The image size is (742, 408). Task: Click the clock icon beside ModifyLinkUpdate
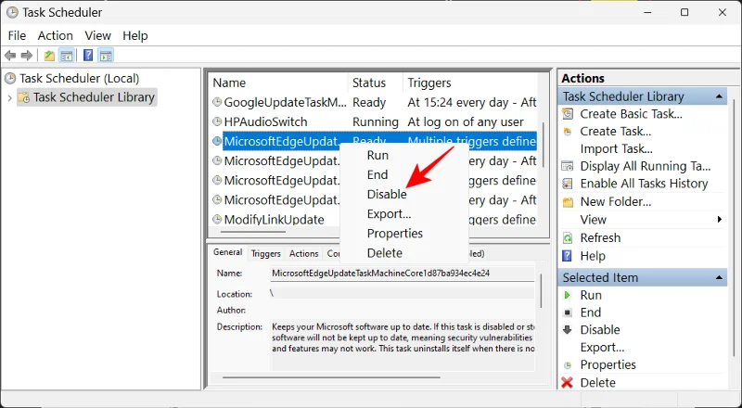pos(217,219)
